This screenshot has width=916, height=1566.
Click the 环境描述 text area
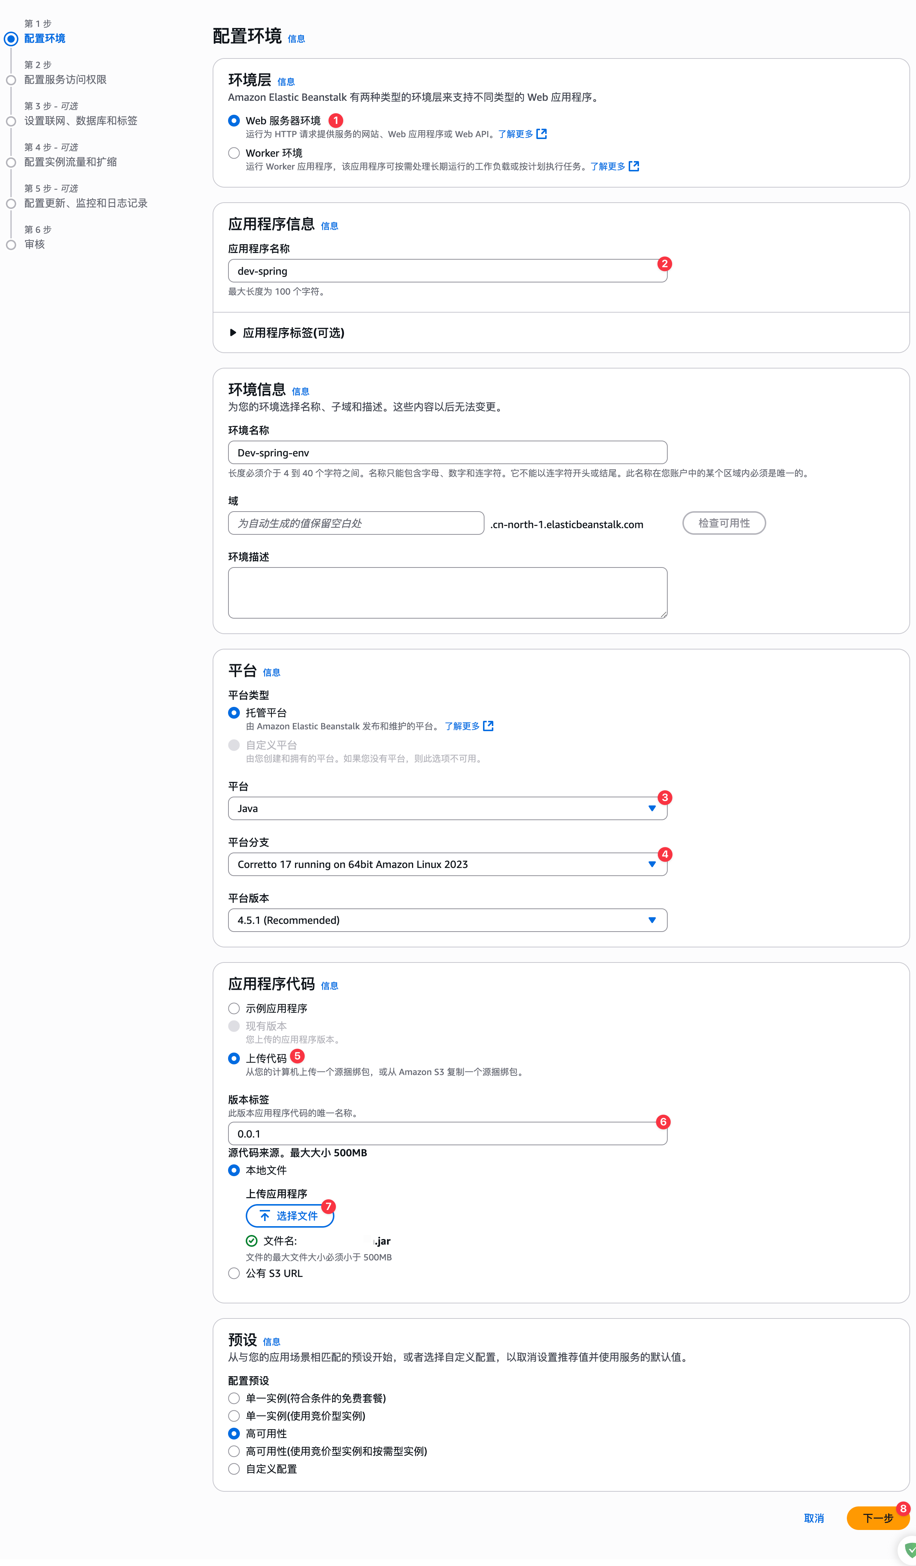click(447, 592)
